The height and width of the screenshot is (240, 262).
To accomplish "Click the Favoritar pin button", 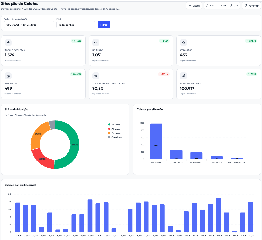I will coord(252,6).
